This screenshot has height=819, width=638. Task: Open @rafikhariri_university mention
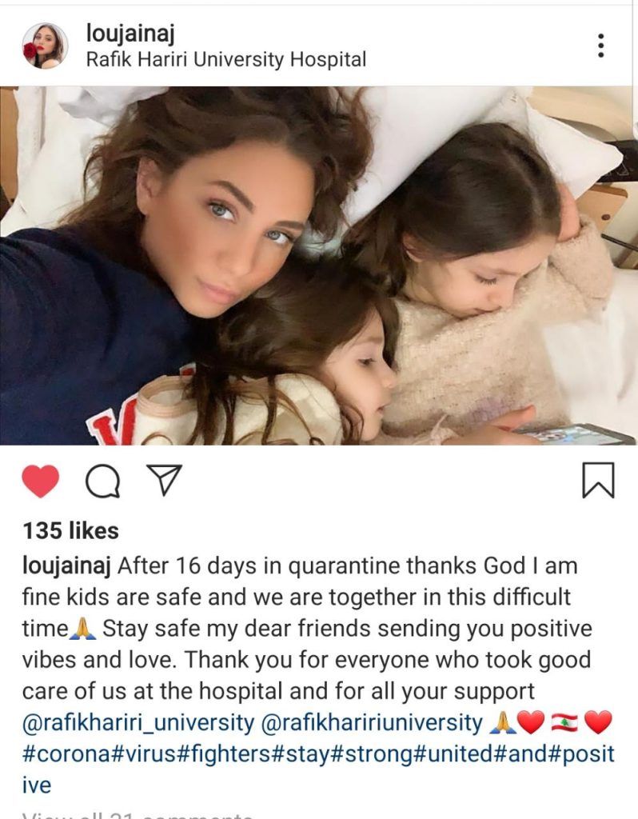[138, 723]
